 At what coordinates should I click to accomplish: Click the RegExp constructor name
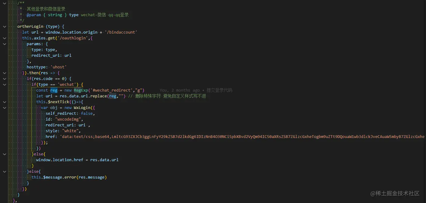click(81, 90)
